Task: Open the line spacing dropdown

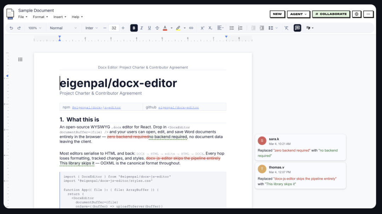Action: point(273,28)
